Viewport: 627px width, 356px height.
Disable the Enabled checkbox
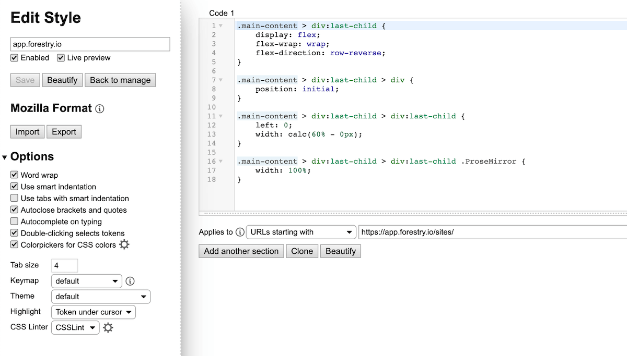point(14,58)
